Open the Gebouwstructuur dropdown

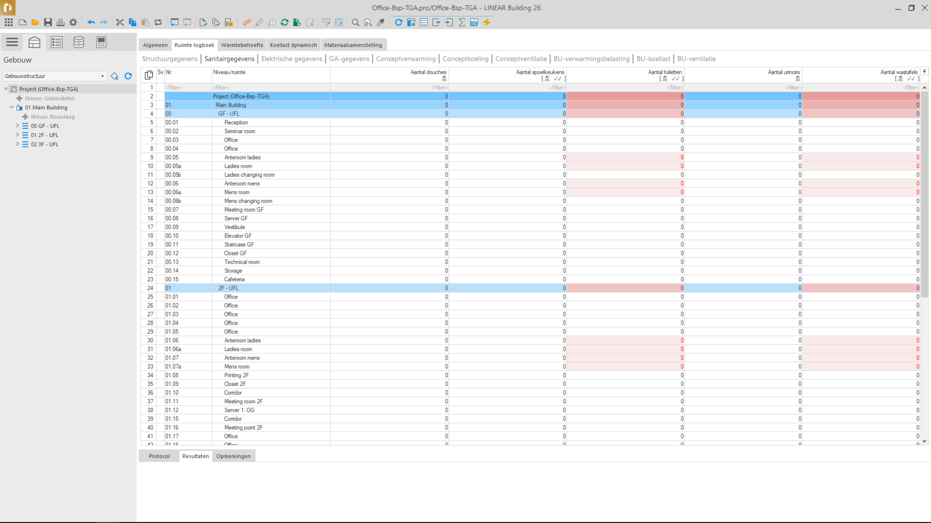click(102, 76)
